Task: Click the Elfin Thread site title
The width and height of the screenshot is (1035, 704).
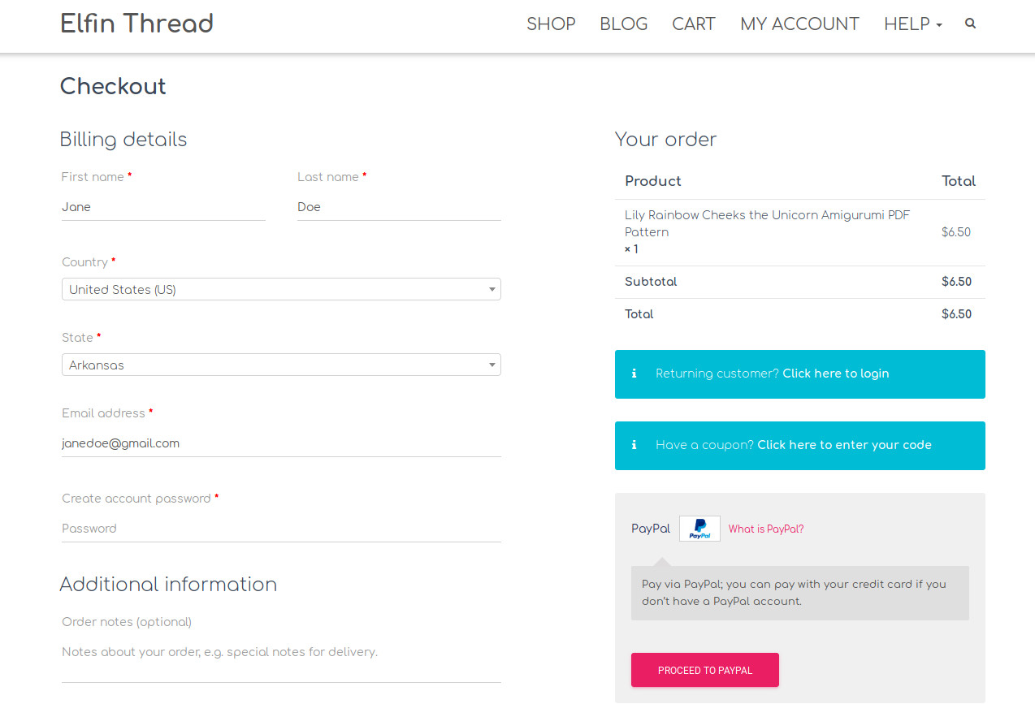Action: pyautogui.click(x=136, y=24)
